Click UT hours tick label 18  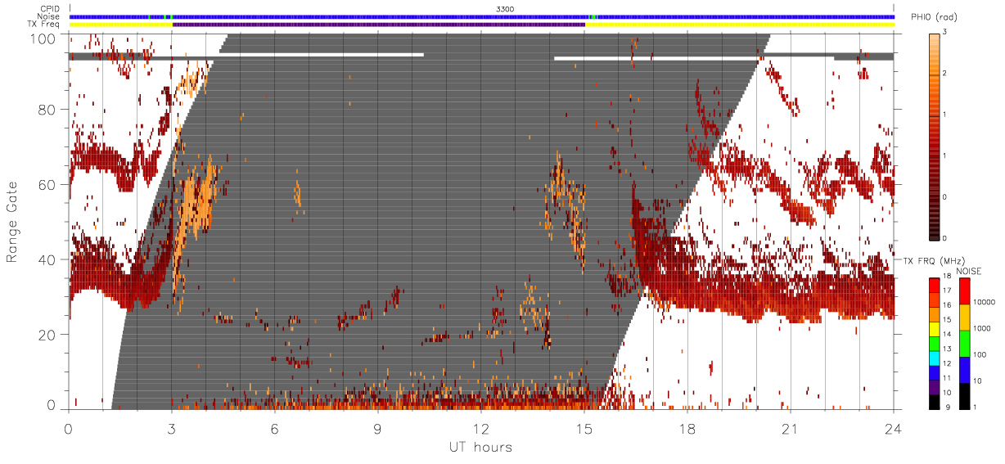(x=687, y=430)
